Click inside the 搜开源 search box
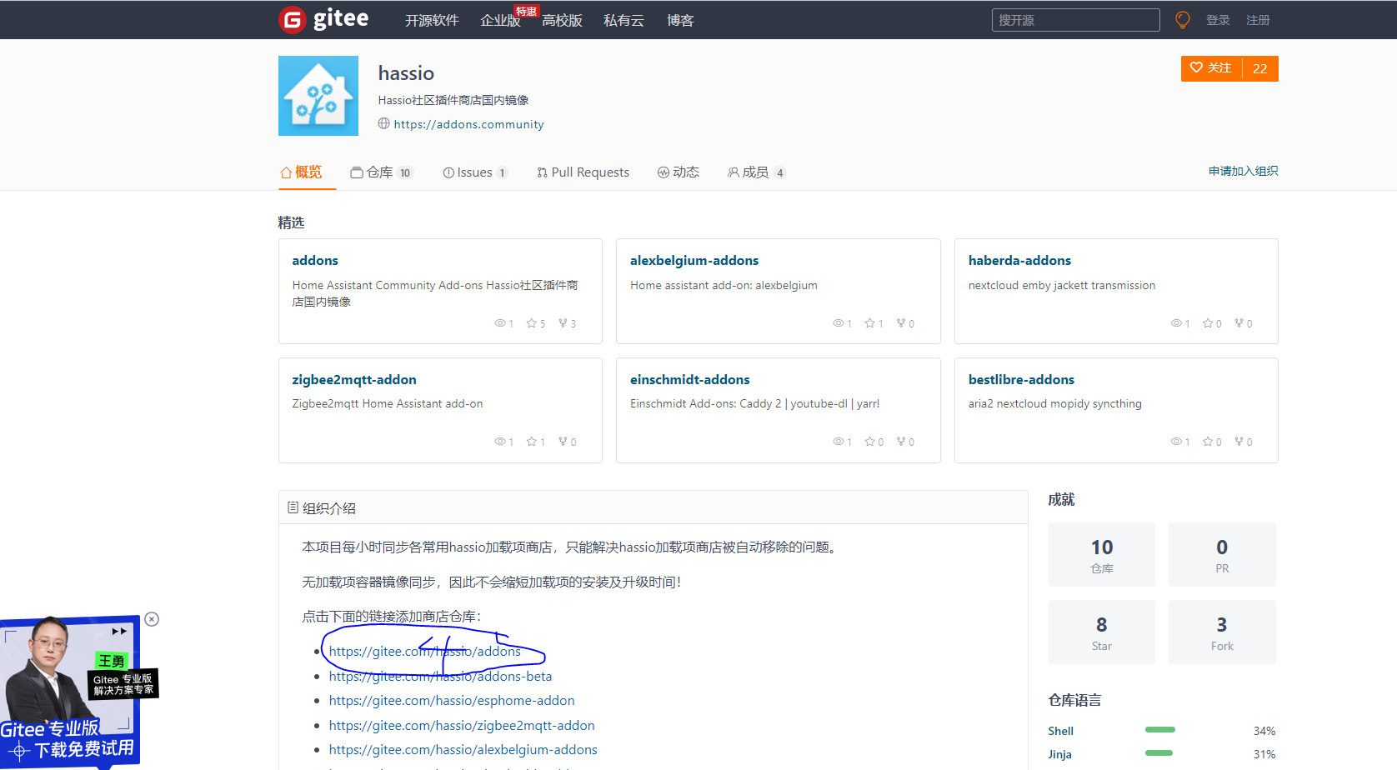The image size is (1397, 770). tap(1075, 19)
